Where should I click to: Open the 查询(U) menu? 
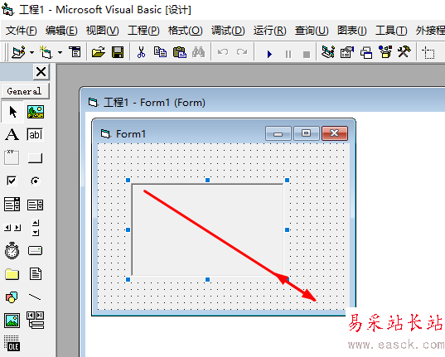tap(312, 31)
